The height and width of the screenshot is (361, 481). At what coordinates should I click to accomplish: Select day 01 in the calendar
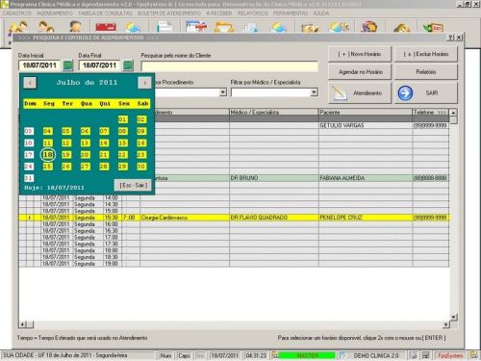tap(122, 119)
